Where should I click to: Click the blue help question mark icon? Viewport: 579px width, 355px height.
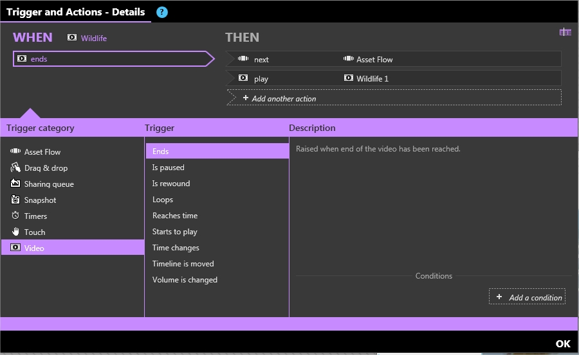pyautogui.click(x=162, y=12)
